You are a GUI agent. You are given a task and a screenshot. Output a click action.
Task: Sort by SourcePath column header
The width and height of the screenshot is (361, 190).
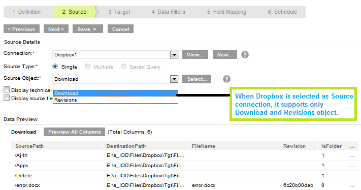point(57,146)
